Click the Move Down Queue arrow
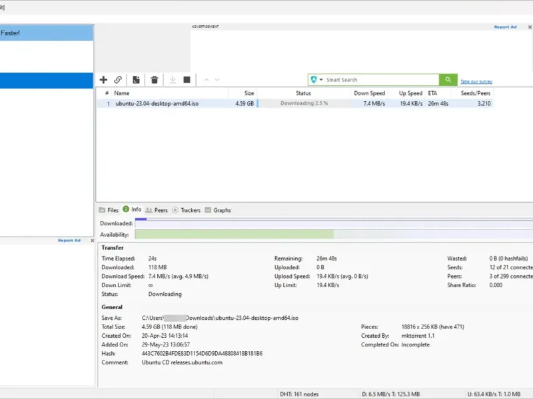 217,80
